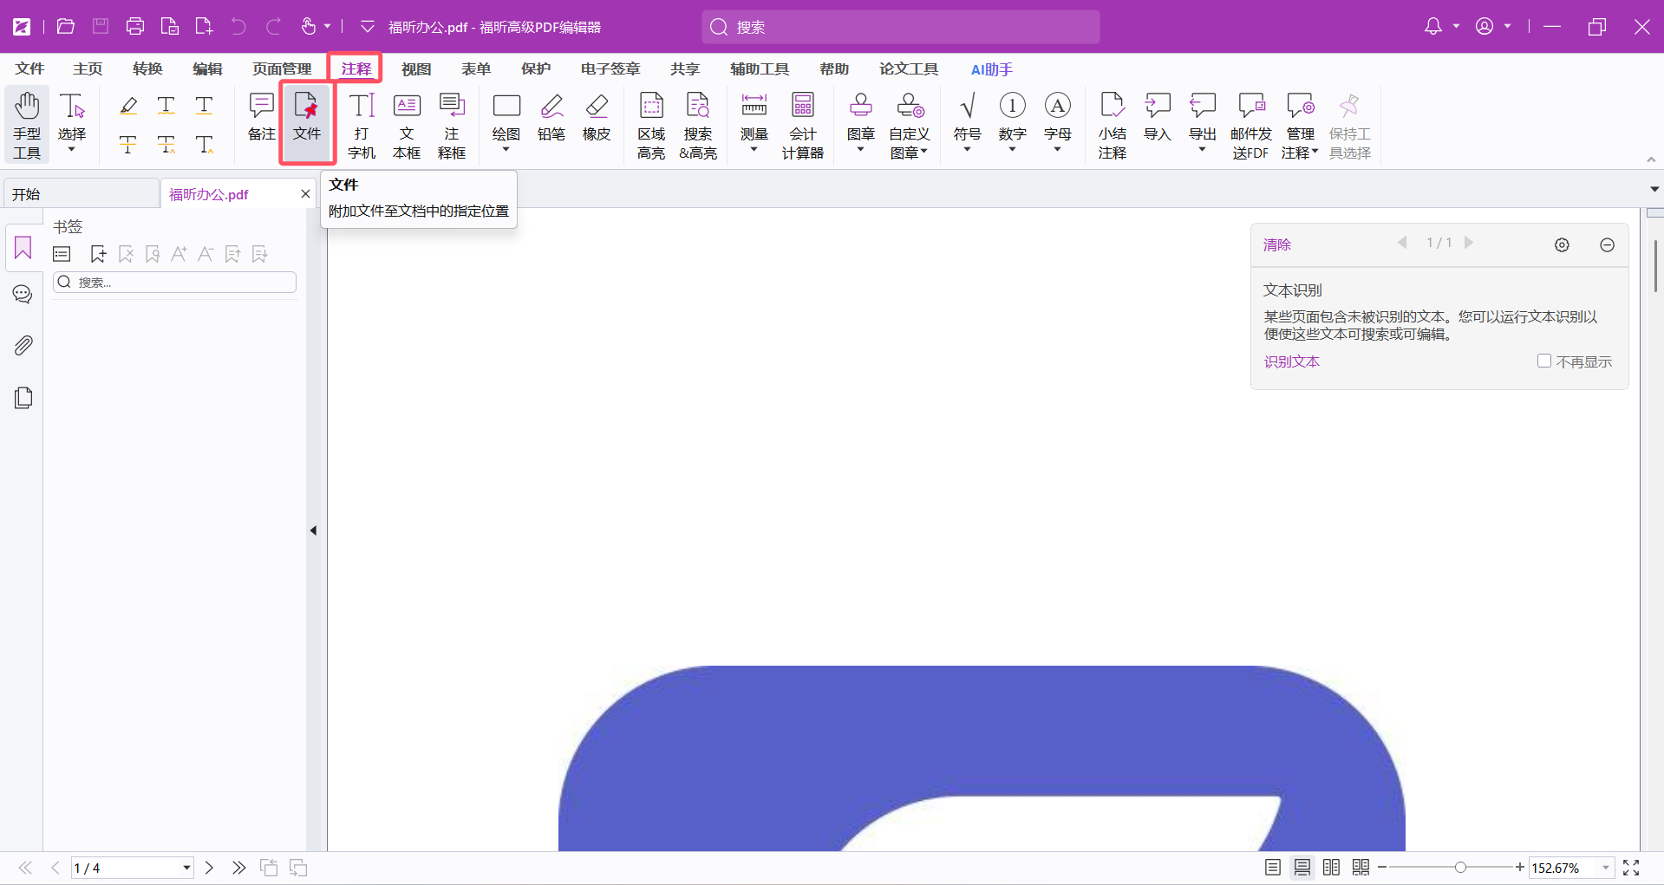The height and width of the screenshot is (885, 1664).
Task: Open the attachments panel paperclip icon
Action: (23, 345)
